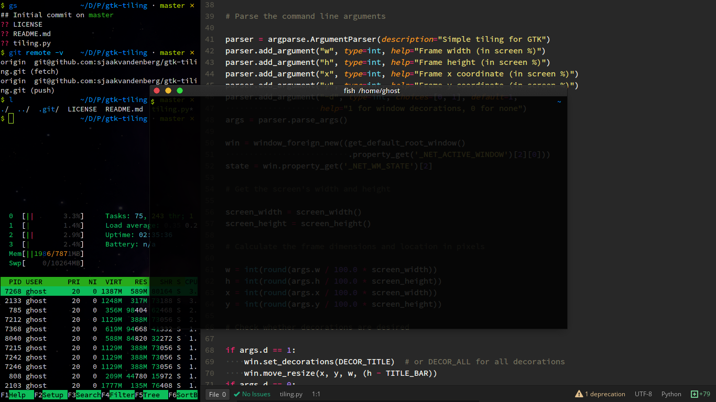Place cursor on ArgumentParser code line
This screenshot has height=402, width=716.
pos(387,39)
